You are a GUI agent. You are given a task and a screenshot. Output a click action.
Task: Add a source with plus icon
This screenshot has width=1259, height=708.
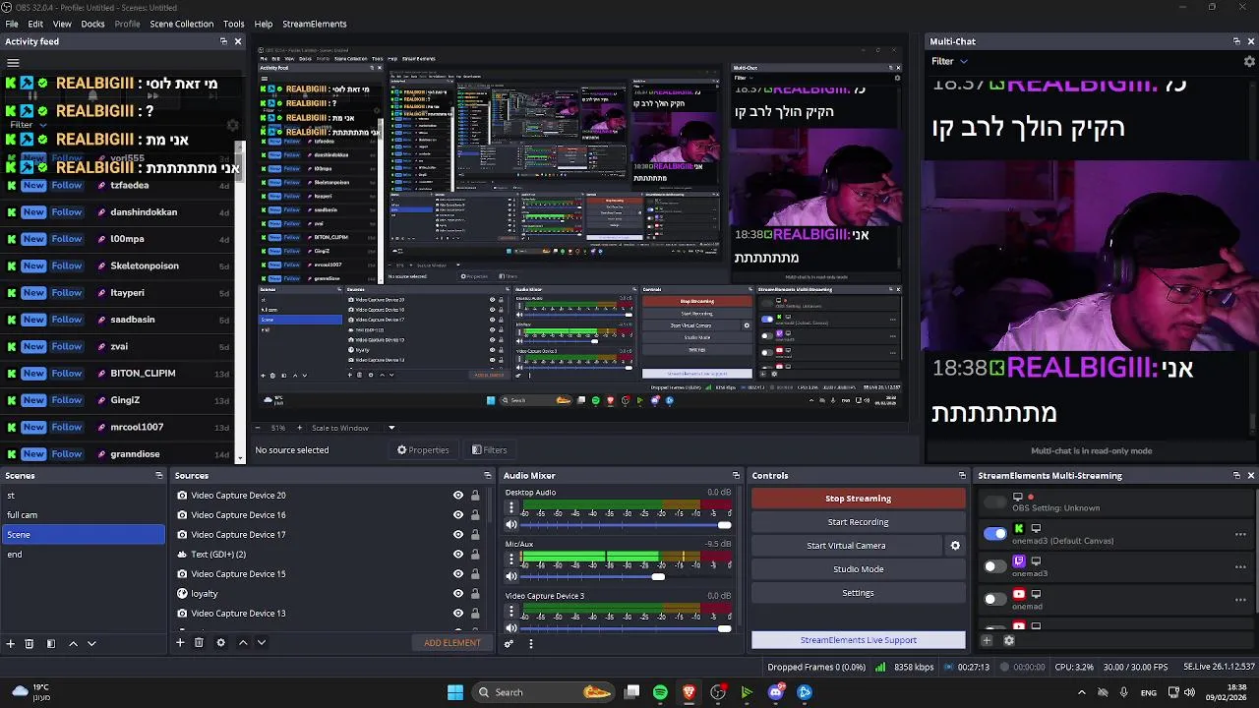click(180, 642)
